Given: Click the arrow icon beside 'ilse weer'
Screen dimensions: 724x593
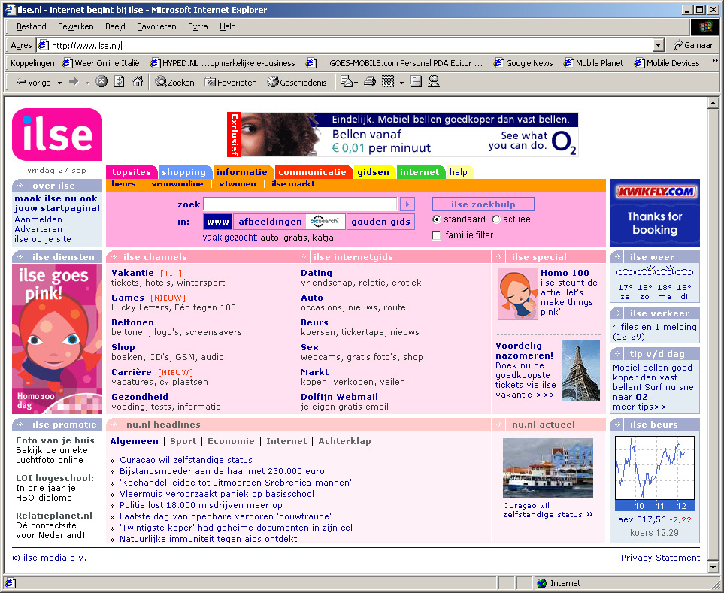Looking at the screenshot, I should pos(617,256).
